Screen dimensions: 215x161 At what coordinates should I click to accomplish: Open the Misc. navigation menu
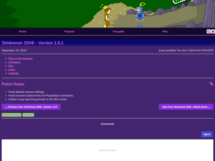pos(165,31)
